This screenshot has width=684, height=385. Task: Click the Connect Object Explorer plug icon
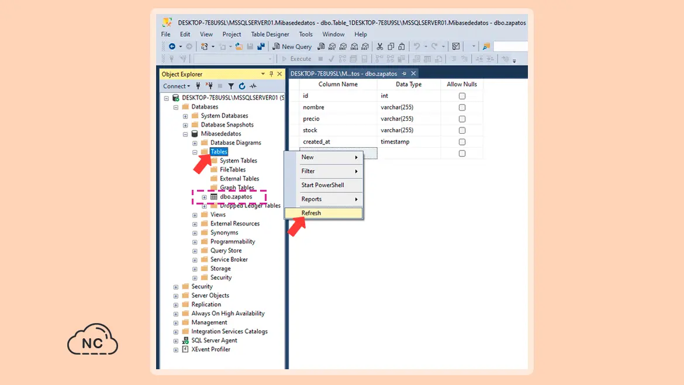click(198, 86)
